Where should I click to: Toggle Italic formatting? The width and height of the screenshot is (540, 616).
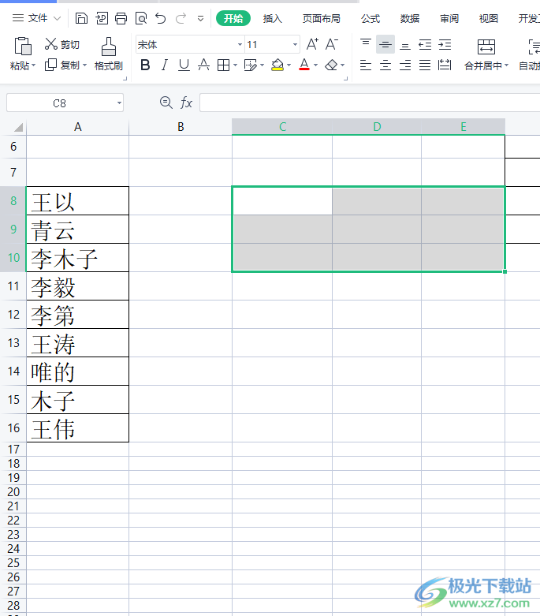pos(165,65)
